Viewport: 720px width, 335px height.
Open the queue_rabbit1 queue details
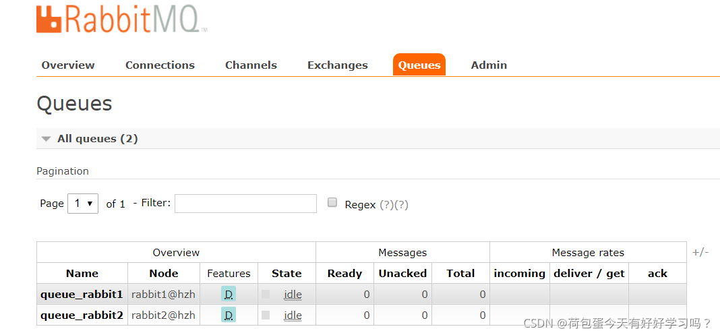[82, 295]
